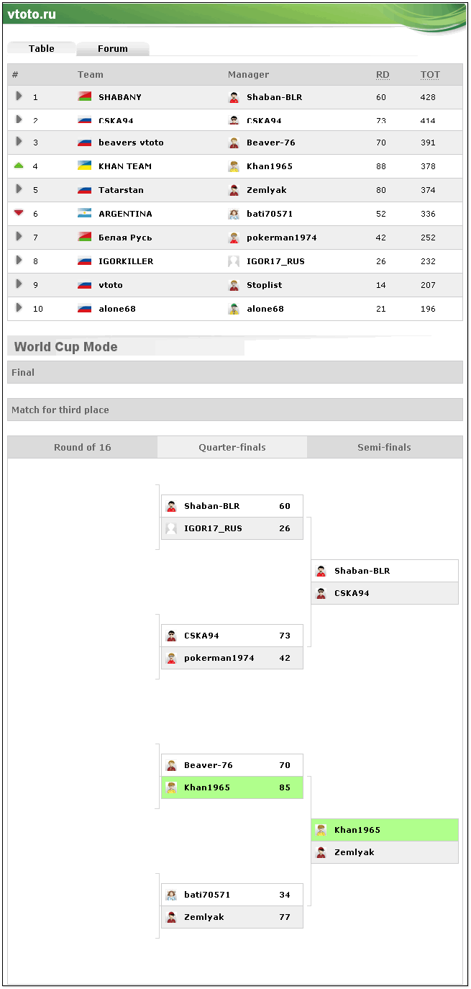Expand row 1 arrow beside SHABANY
The height and width of the screenshot is (989, 471).
19,96
